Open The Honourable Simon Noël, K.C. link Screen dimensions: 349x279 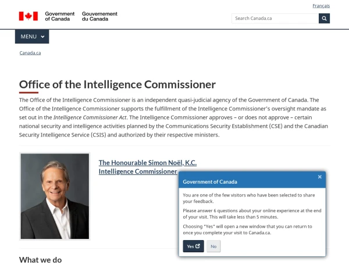coord(148,163)
